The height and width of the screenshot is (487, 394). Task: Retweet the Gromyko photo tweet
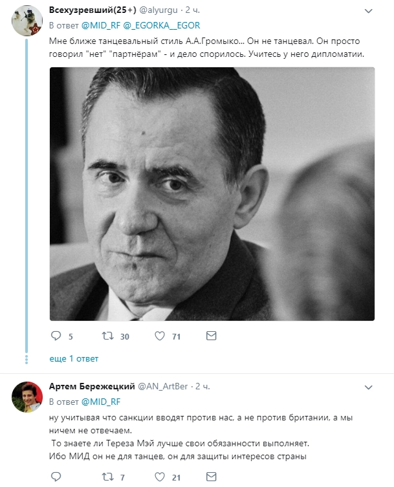108,336
